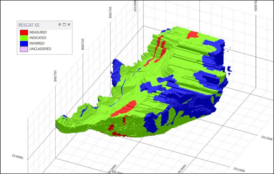Select the 103,000E easting axis label

(x=136, y=6)
